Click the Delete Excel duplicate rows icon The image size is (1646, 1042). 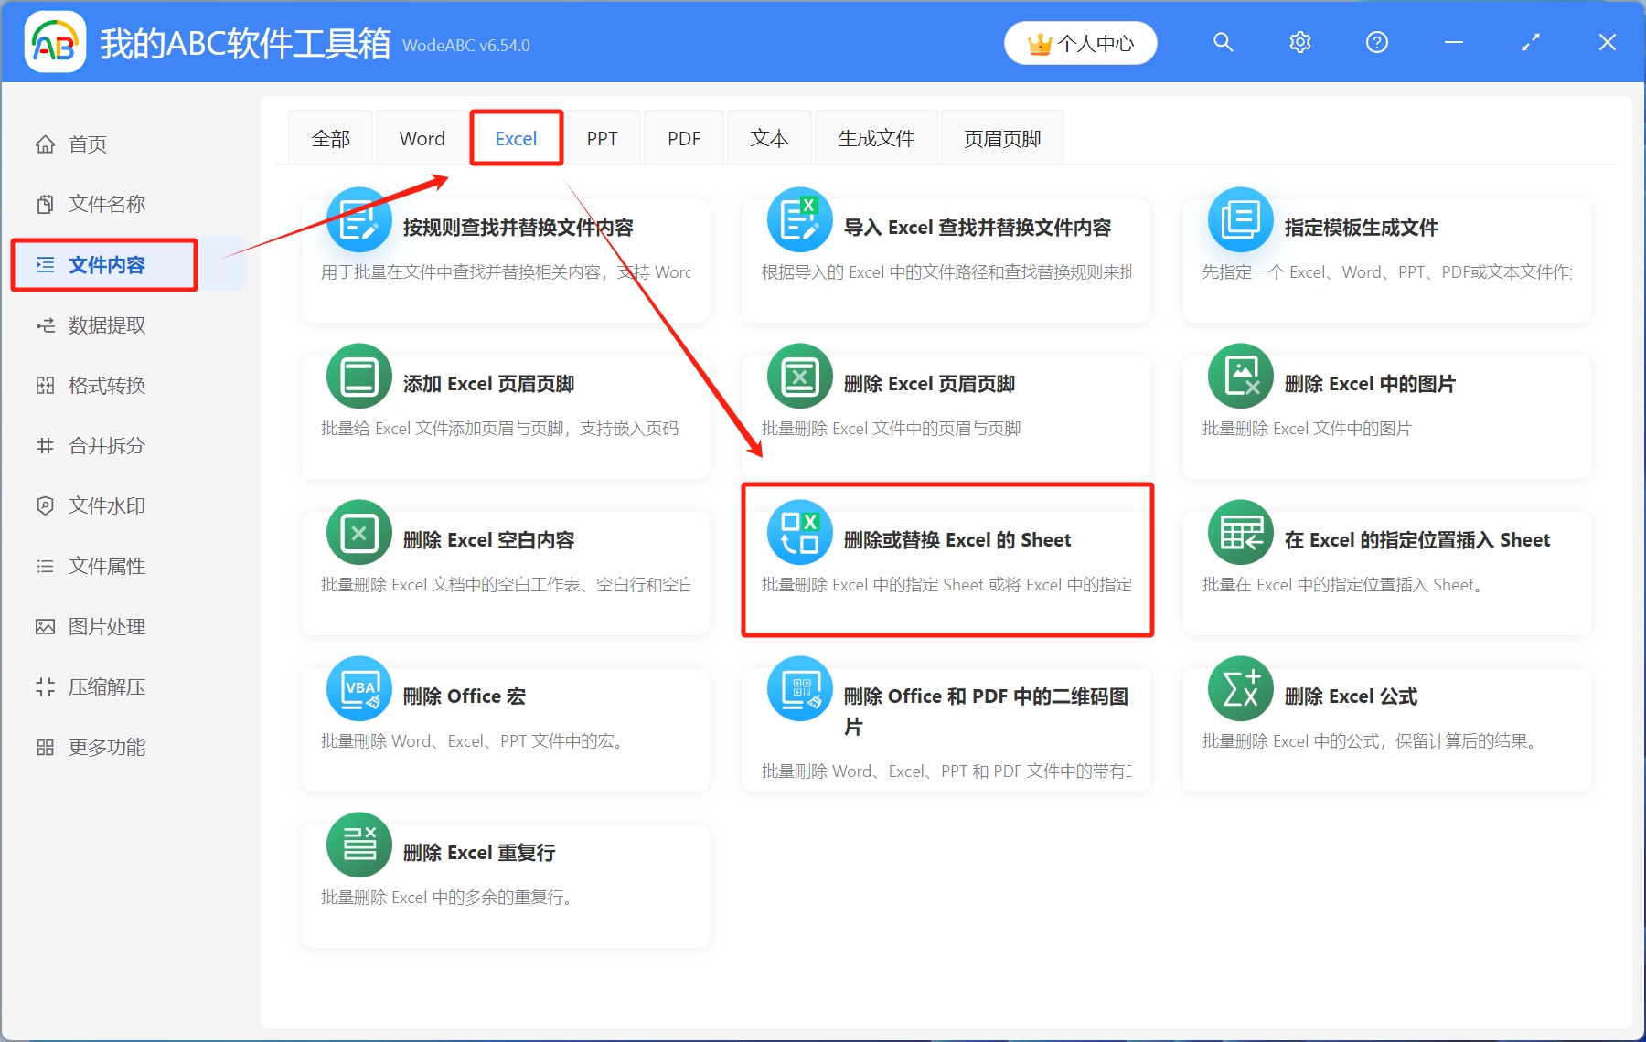359,845
